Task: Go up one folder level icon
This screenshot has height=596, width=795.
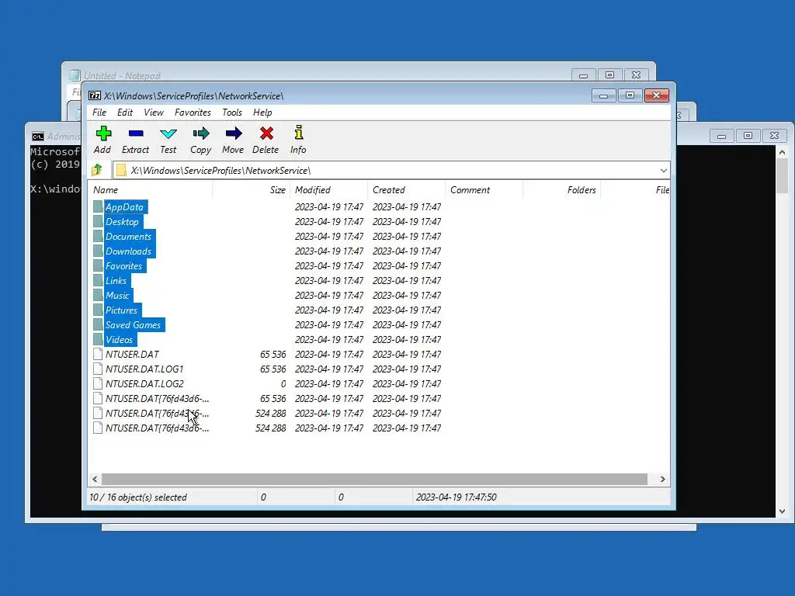Action: click(x=97, y=170)
